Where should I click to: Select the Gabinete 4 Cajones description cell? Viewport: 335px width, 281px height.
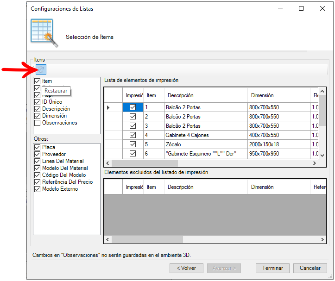pyautogui.click(x=206, y=135)
